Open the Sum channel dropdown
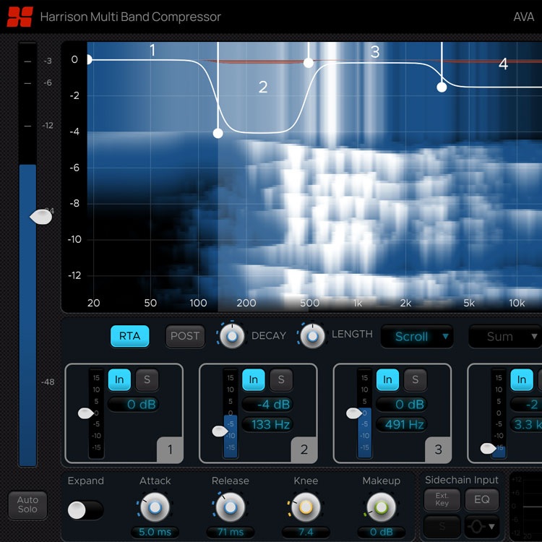The image size is (542, 542). tap(504, 336)
